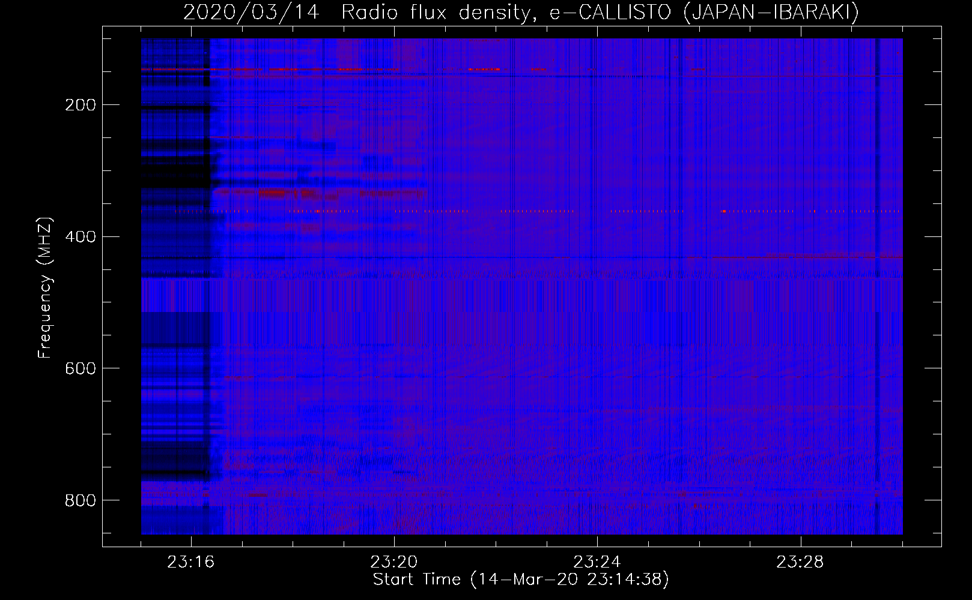Viewport: 972px width, 600px height.
Task: Click the 600 frequency tick label
Action: click(80, 368)
